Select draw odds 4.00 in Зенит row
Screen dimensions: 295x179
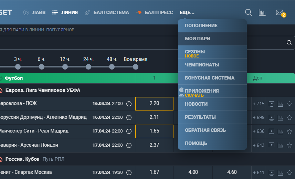coord(193,172)
